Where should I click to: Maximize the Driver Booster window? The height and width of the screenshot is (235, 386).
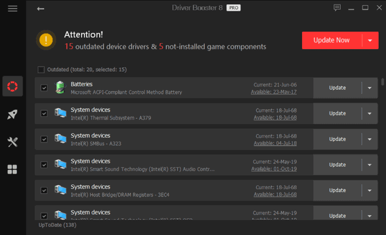[x=365, y=8]
